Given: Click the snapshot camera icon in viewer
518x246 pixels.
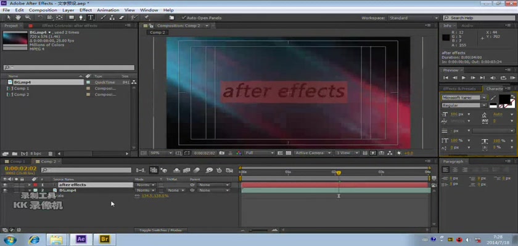Looking at the screenshot, I should pyautogui.click(x=221, y=153).
